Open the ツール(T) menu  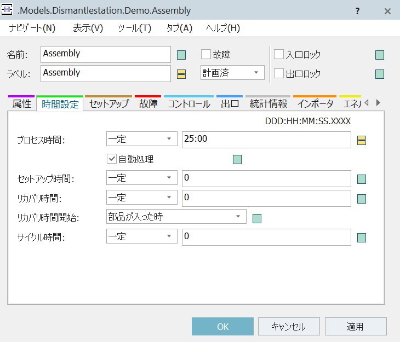coord(134,28)
